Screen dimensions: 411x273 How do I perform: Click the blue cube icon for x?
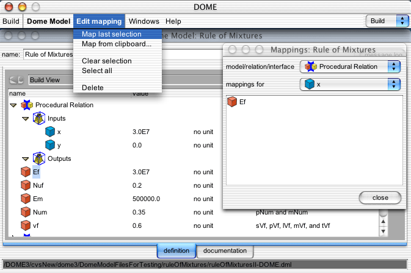[50, 132]
